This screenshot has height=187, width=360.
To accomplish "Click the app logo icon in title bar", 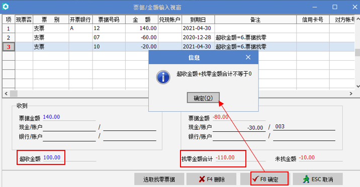I will coord(6,7).
